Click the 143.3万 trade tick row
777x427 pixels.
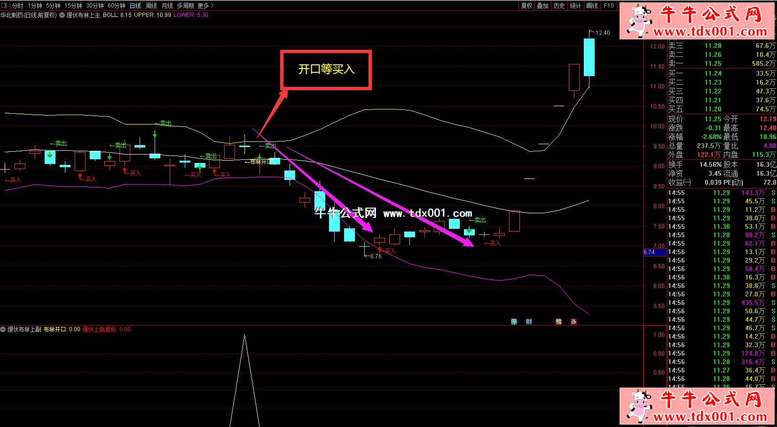coord(722,193)
